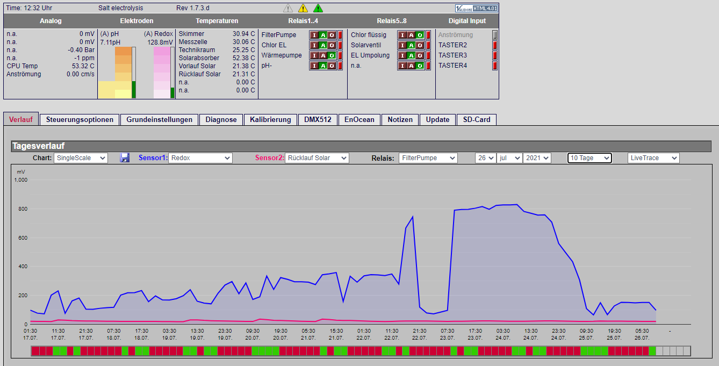Click the grey warning triangle icon
Viewport: 719px width, 366px height.
pyautogui.click(x=288, y=8)
